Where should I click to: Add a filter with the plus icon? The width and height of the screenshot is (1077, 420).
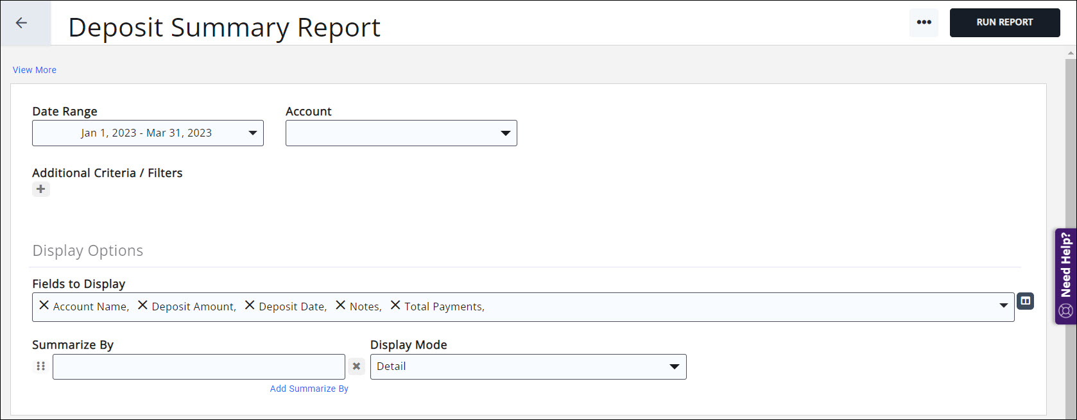pyautogui.click(x=40, y=189)
